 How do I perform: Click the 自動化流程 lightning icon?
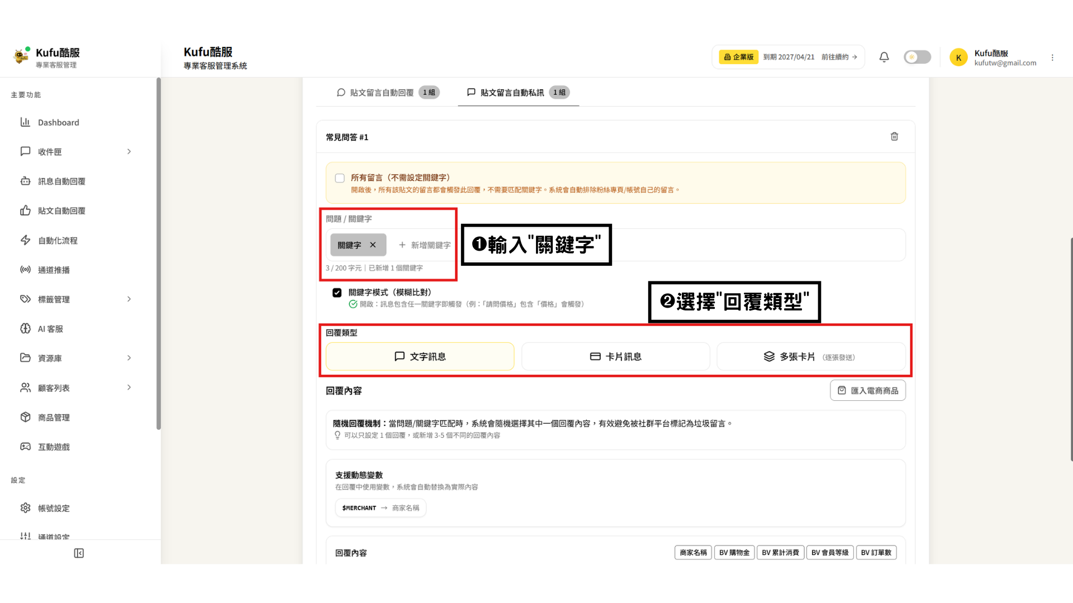click(x=25, y=240)
